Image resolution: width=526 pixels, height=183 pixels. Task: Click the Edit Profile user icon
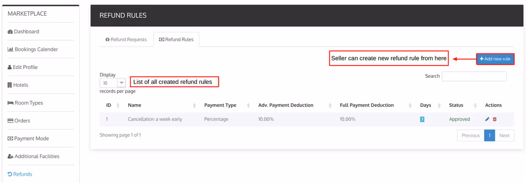pos(9,67)
